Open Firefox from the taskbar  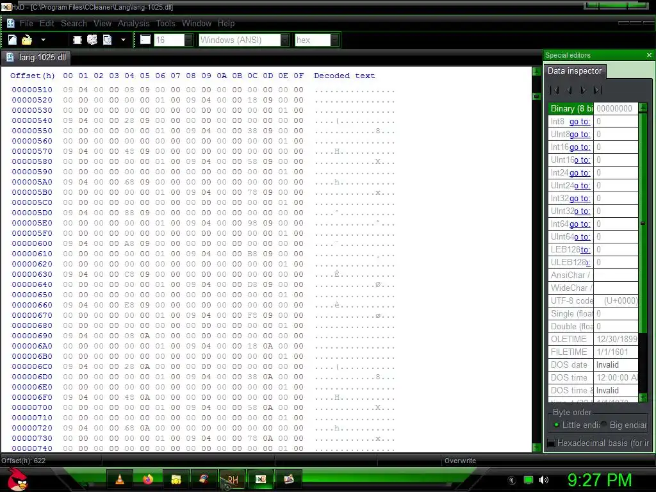tap(148, 479)
